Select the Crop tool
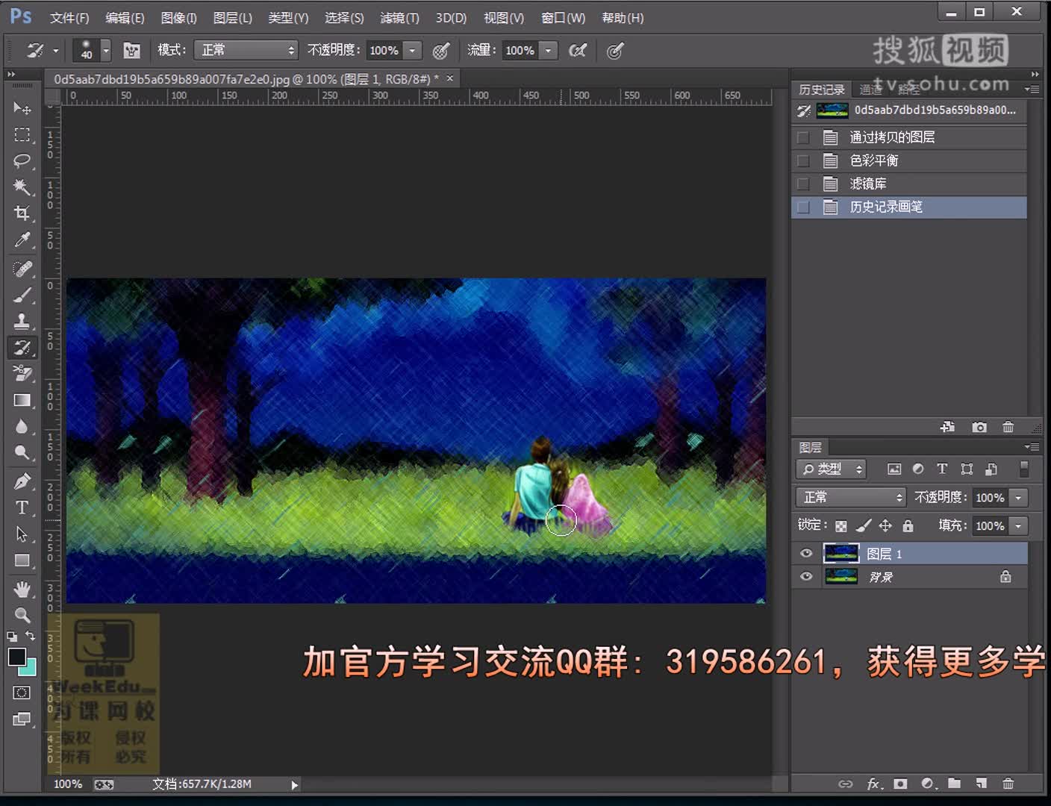Image resolution: width=1051 pixels, height=806 pixels. pyautogui.click(x=22, y=213)
